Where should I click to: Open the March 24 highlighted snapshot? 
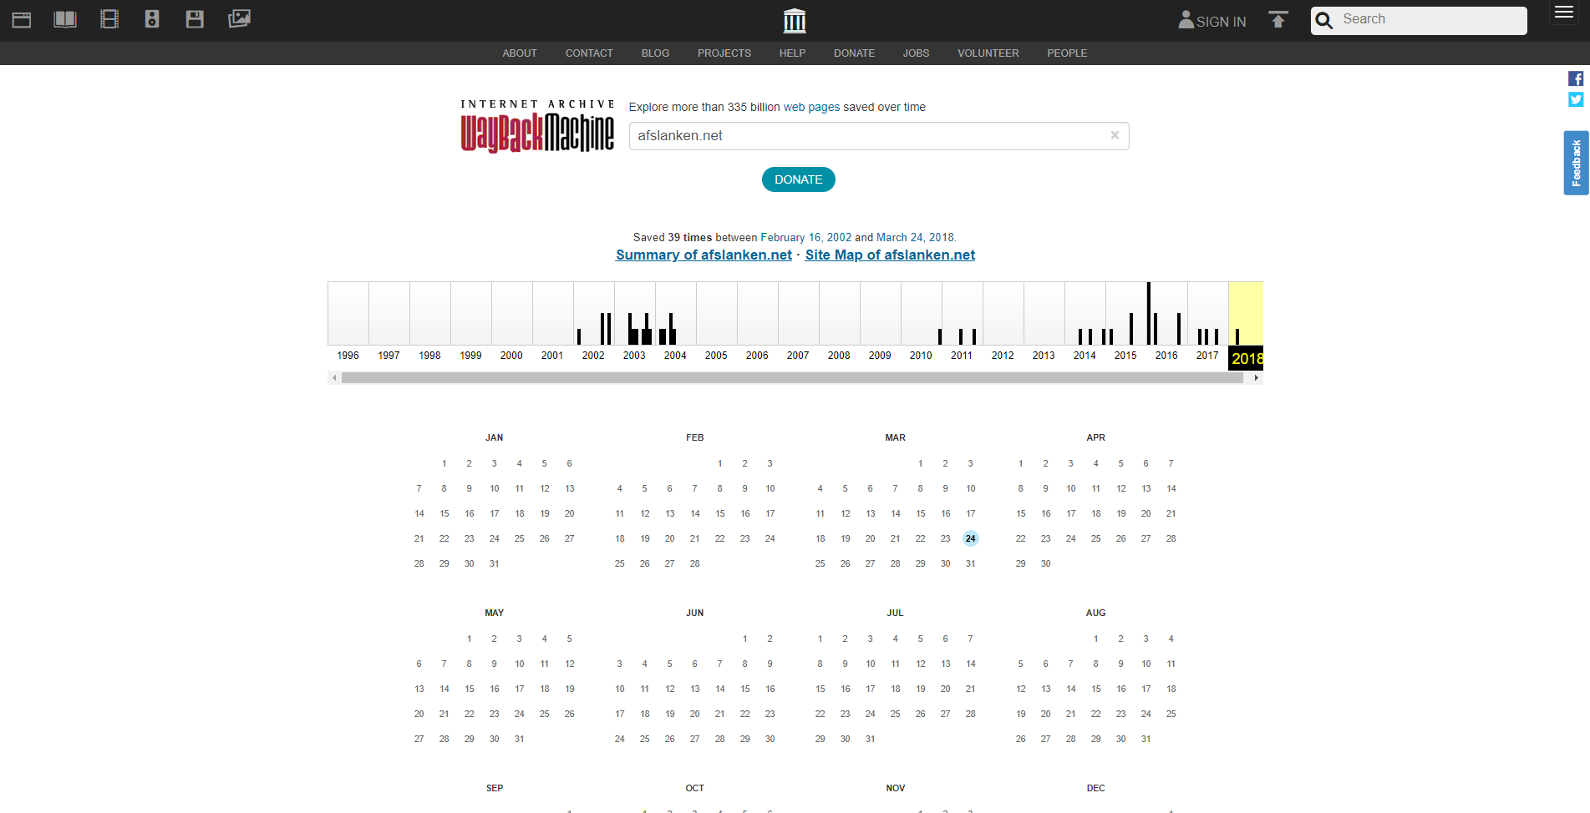[970, 538]
